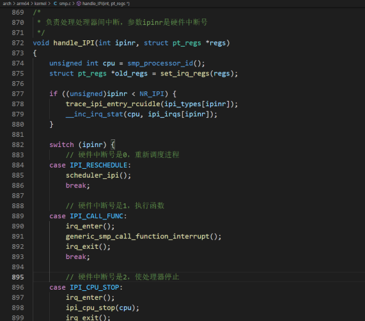Click the IPI_CPU_STOP case label
Screen dimensions: 365x321
point(94,287)
